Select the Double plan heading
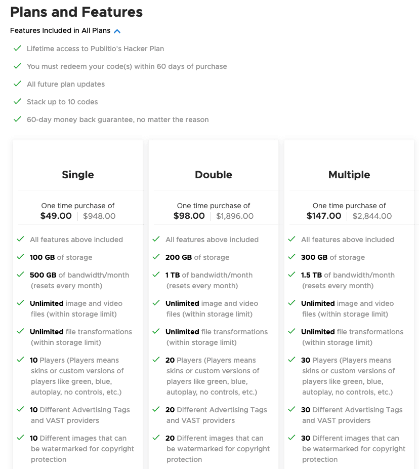Image resolution: width=419 pixels, height=469 pixels. pyautogui.click(x=214, y=175)
